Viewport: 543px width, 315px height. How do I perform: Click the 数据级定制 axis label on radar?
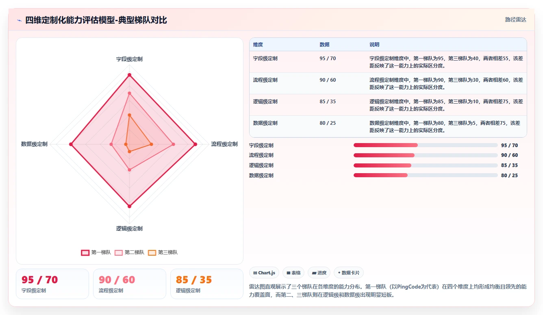(x=34, y=144)
